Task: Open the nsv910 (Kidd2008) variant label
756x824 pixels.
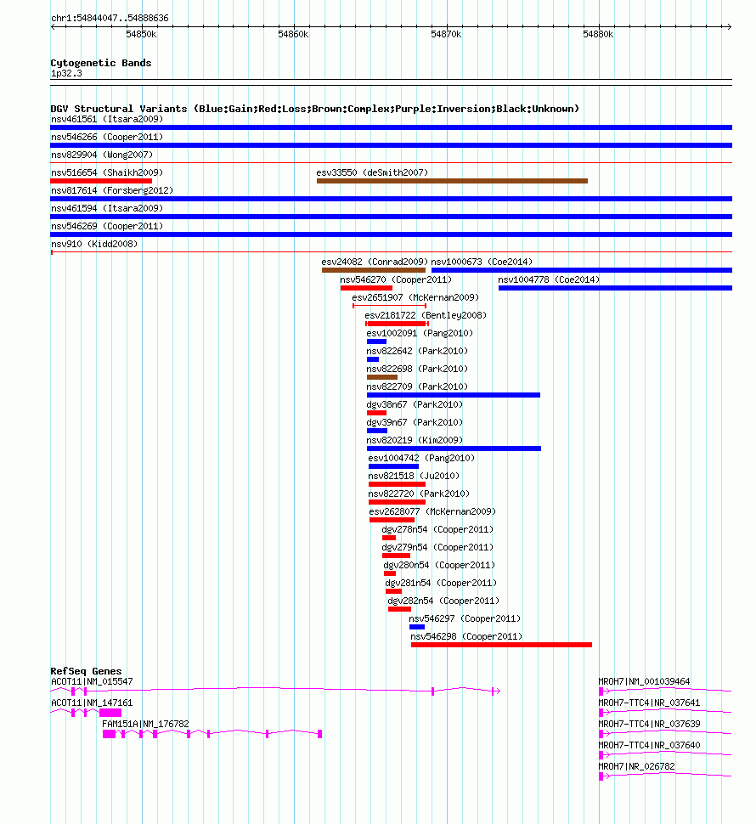Action: 94,245
